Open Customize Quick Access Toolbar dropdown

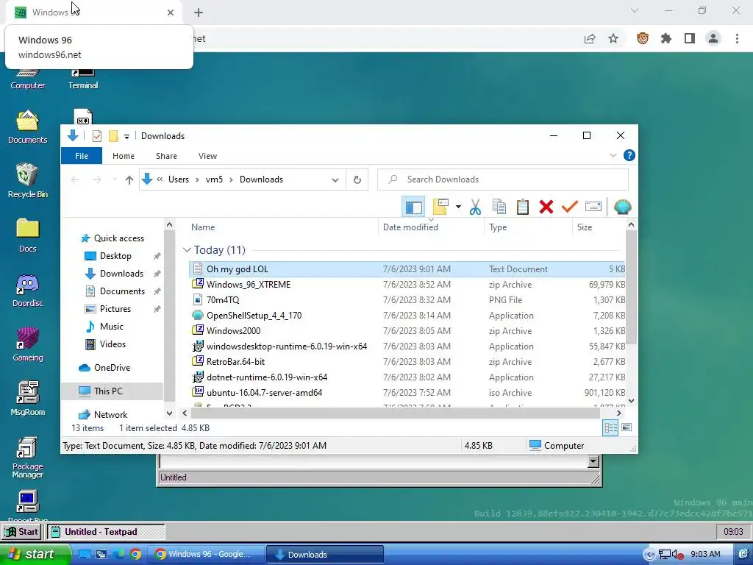[x=126, y=136]
